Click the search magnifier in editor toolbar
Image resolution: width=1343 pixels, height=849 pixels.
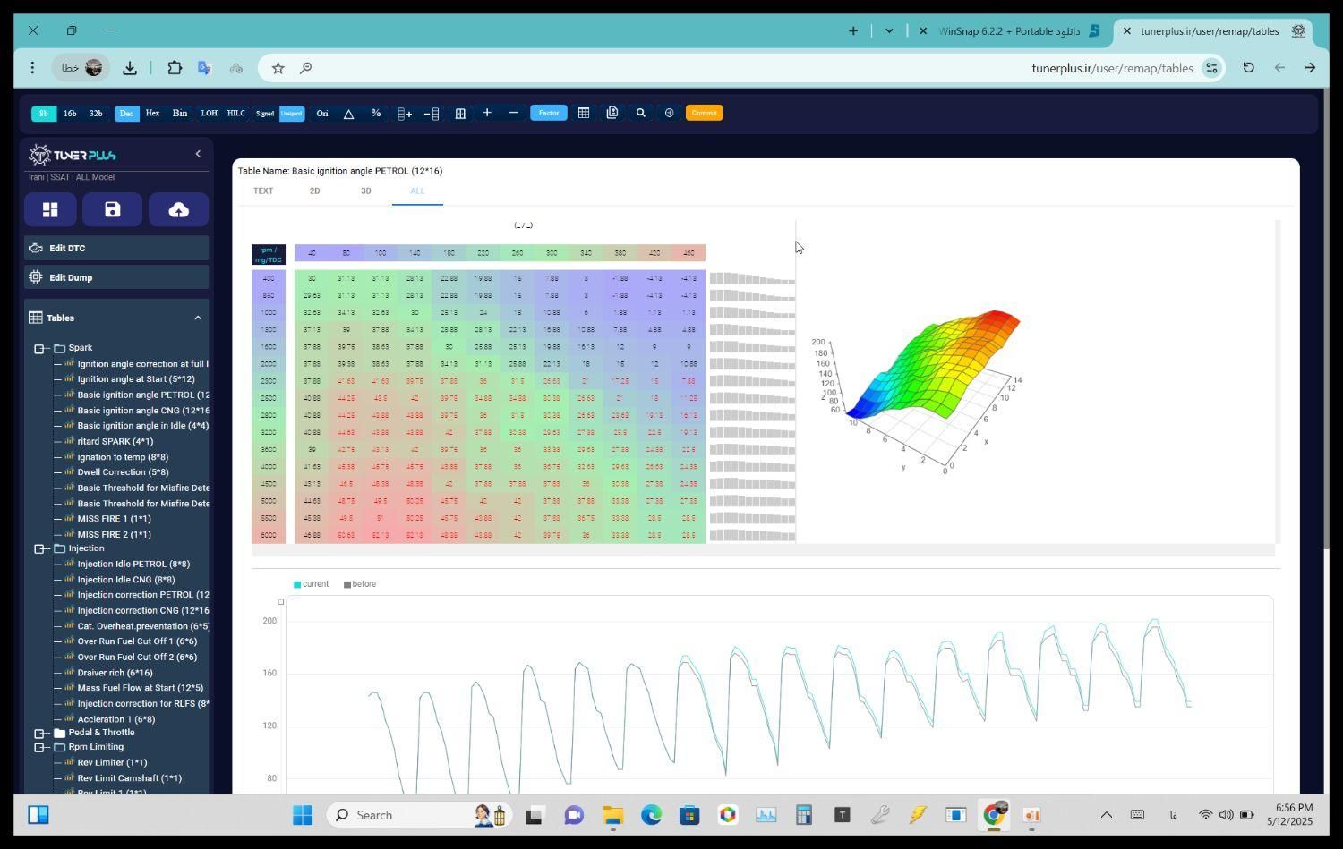[x=640, y=113]
